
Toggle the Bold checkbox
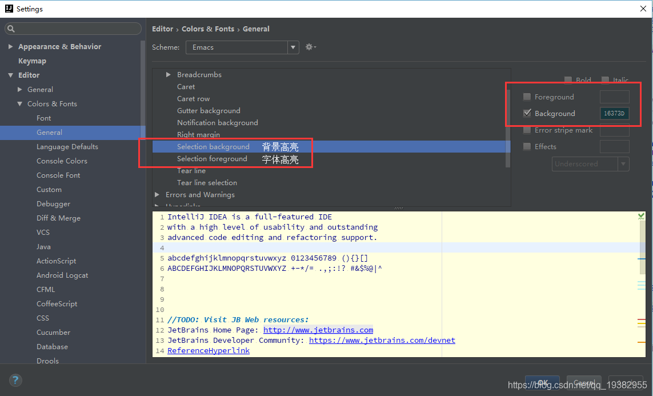pyautogui.click(x=568, y=79)
